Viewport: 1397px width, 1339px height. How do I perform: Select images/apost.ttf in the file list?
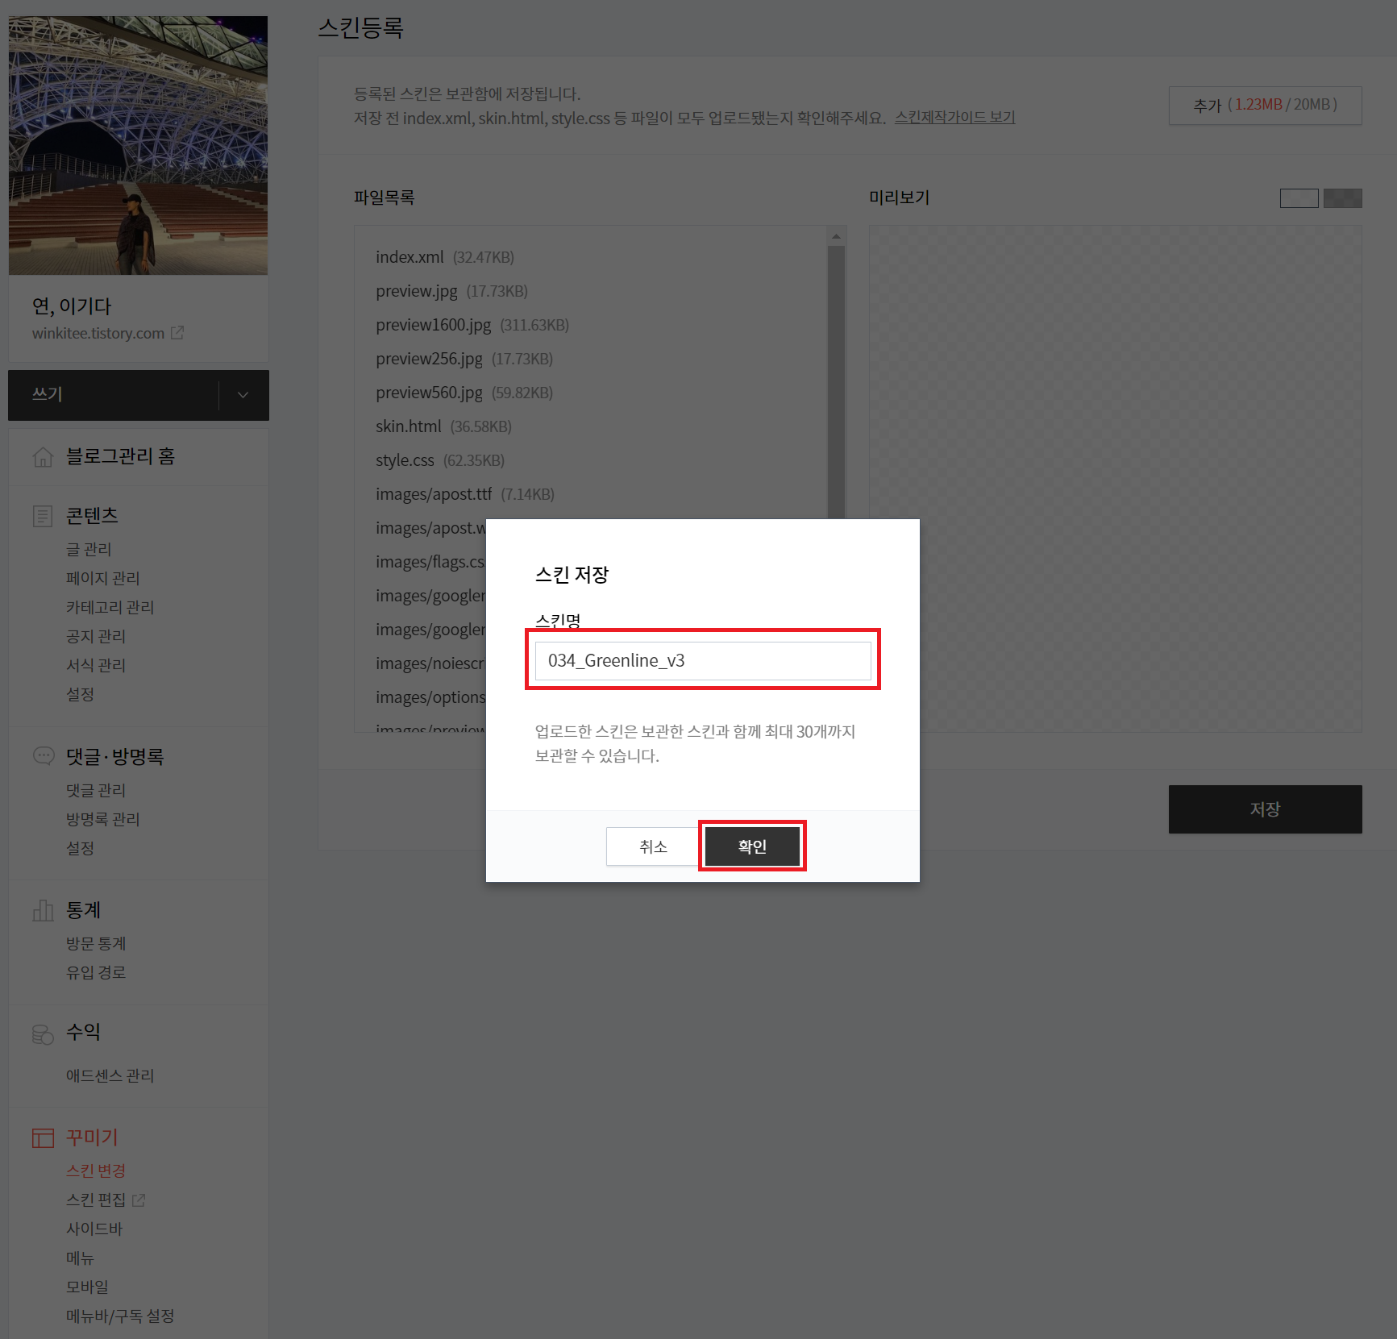(465, 494)
